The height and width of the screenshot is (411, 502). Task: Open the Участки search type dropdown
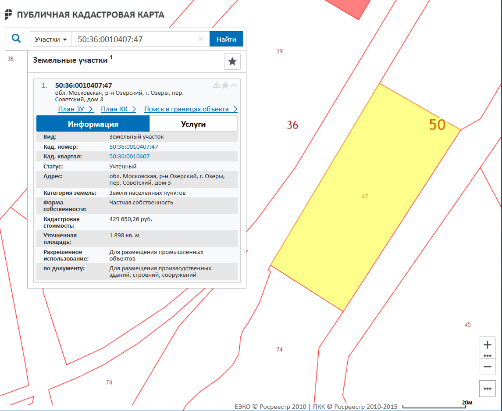click(51, 39)
